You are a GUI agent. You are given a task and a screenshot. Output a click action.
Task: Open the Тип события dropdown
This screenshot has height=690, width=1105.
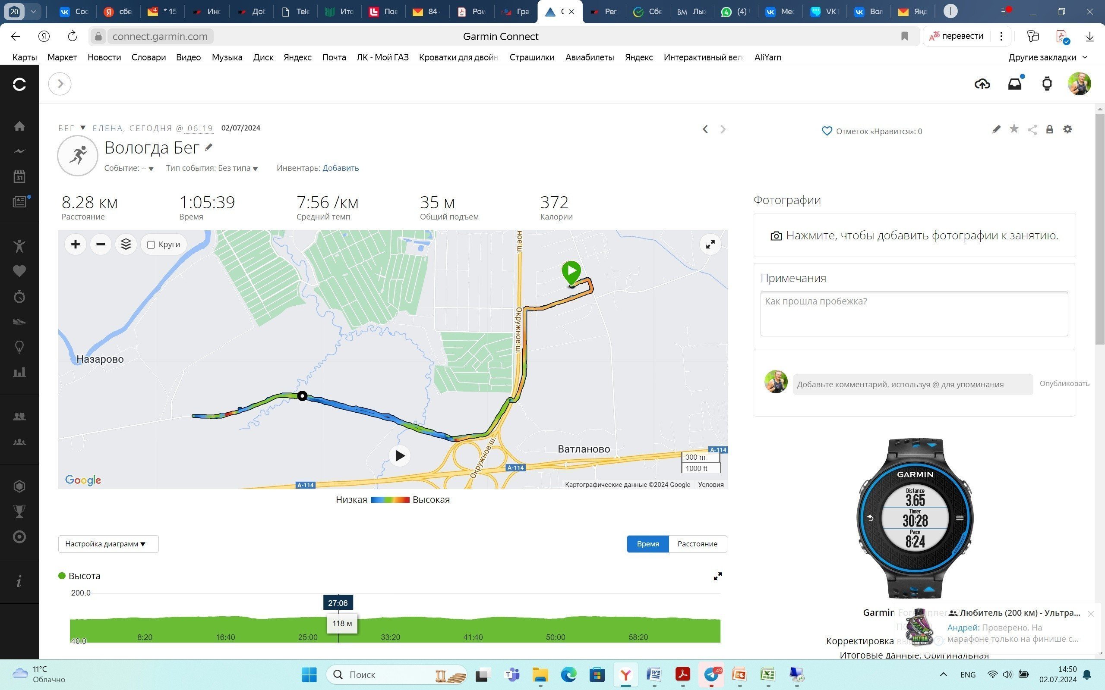point(212,168)
